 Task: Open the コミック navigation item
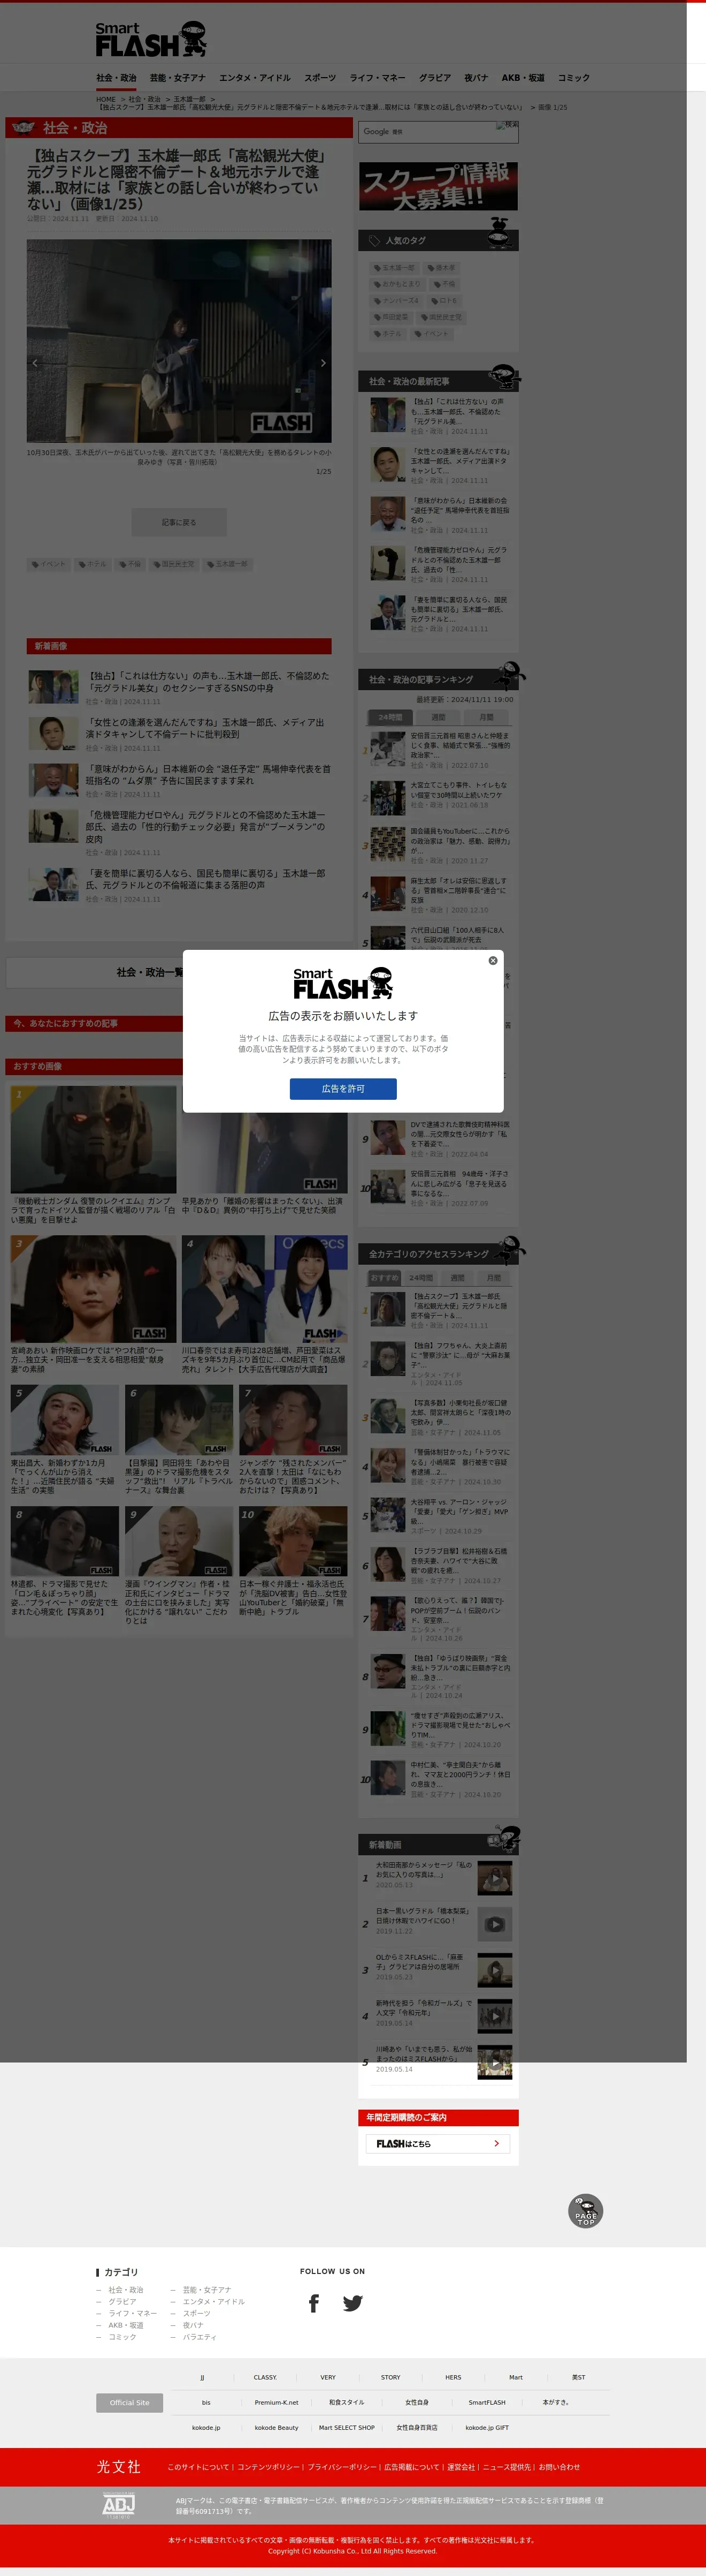coord(573,78)
